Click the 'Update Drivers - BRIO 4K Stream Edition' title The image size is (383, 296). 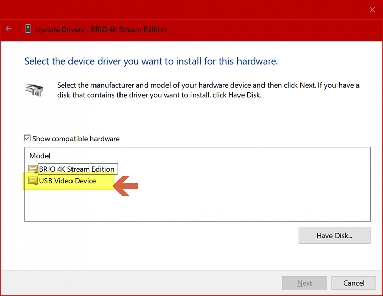tap(101, 30)
